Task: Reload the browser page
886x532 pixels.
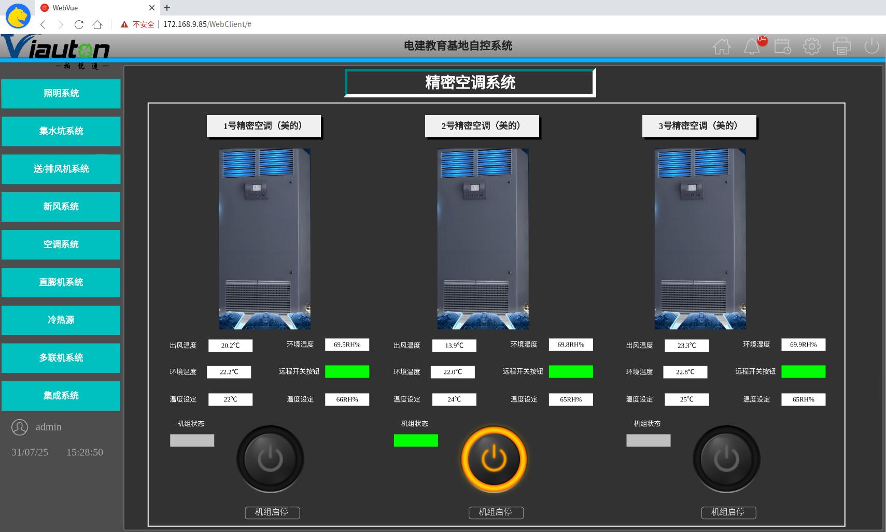Action: click(x=79, y=24)
